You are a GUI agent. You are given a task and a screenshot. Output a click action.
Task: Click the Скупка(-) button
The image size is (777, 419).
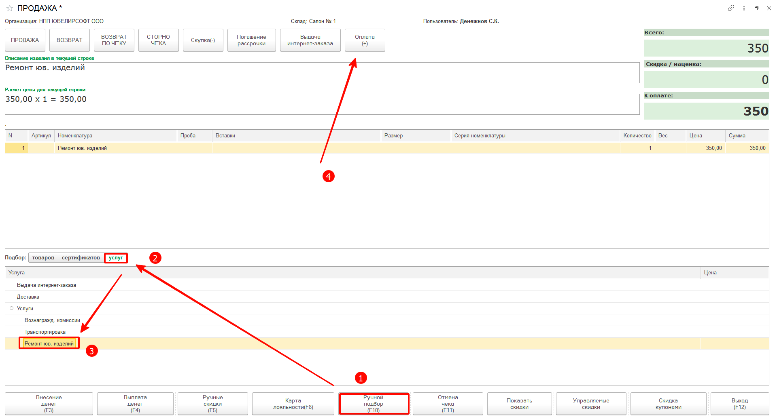[x=203, y=40]
